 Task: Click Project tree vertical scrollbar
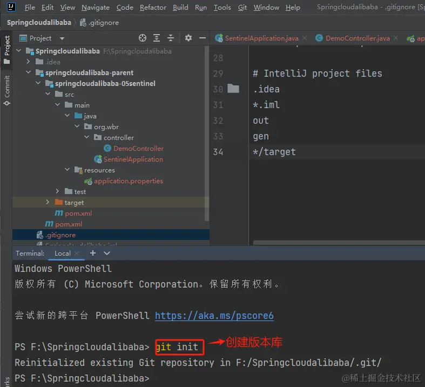(207, 133)
